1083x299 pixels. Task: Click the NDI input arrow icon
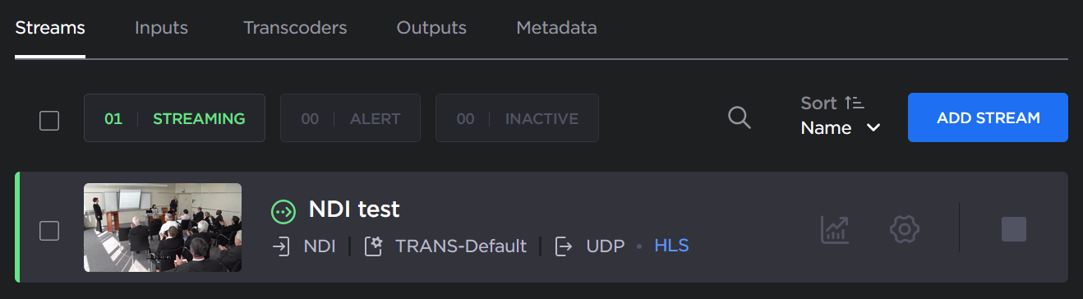pos(282,246)
